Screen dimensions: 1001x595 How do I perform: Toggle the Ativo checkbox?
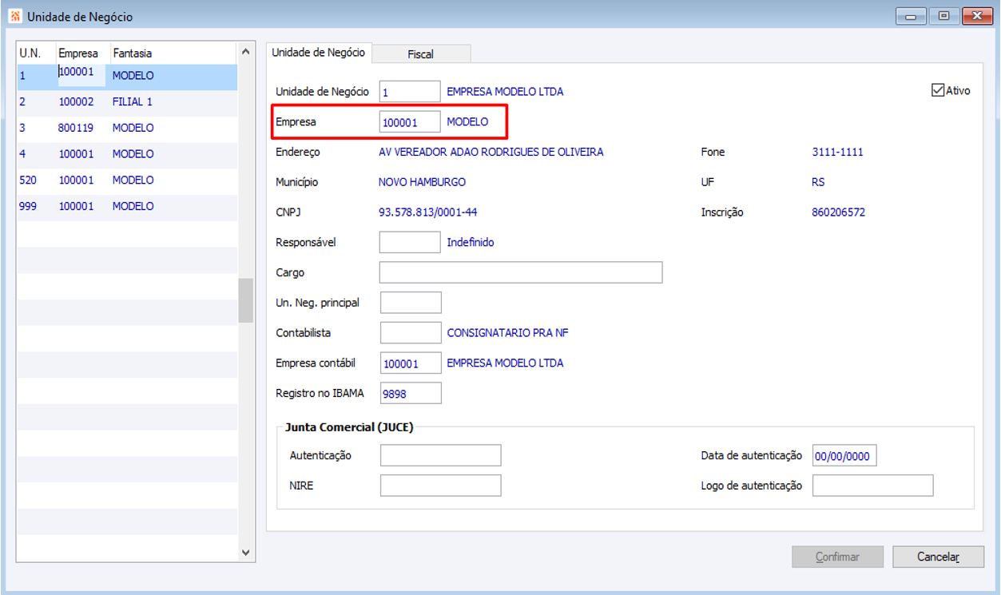938,90
